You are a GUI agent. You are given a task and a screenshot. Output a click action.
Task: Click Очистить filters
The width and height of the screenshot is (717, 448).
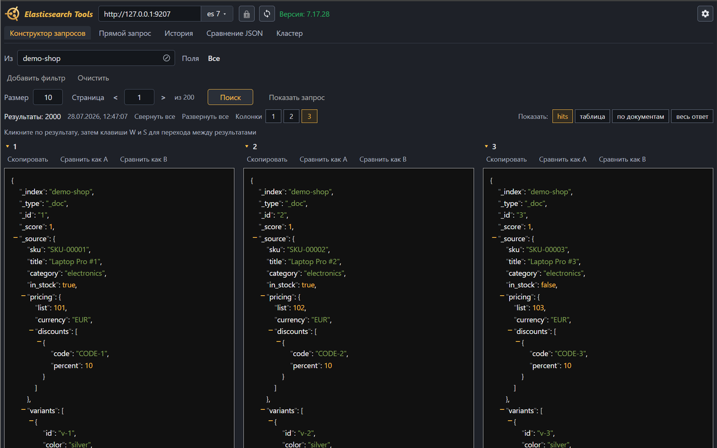pos(94,78)
